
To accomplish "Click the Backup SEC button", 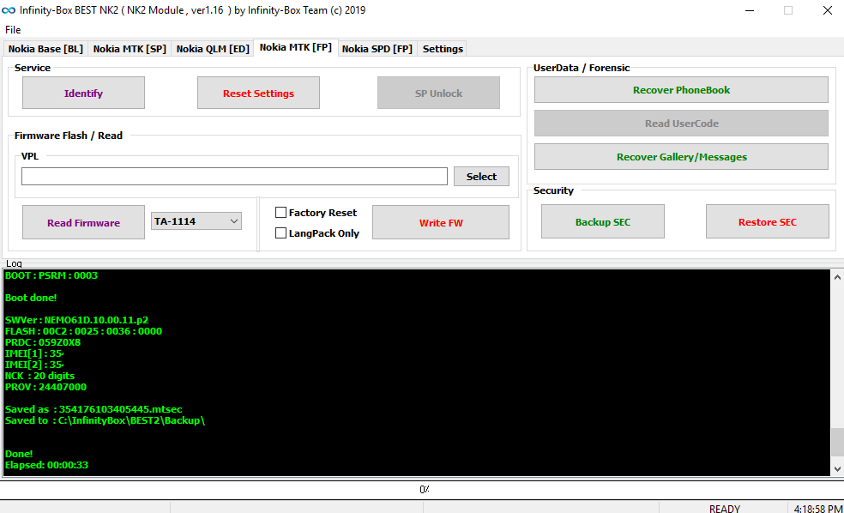I will coord(603,221).
